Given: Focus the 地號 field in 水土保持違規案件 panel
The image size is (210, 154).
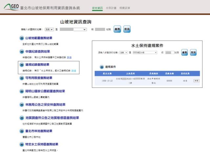Looking at the screenshot, I should [x=170, y=52].
